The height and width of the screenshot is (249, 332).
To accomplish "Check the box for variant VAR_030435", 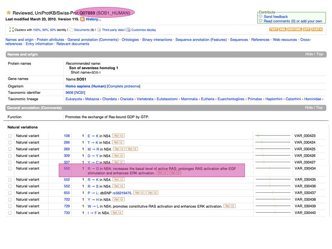I will point(10,179).
